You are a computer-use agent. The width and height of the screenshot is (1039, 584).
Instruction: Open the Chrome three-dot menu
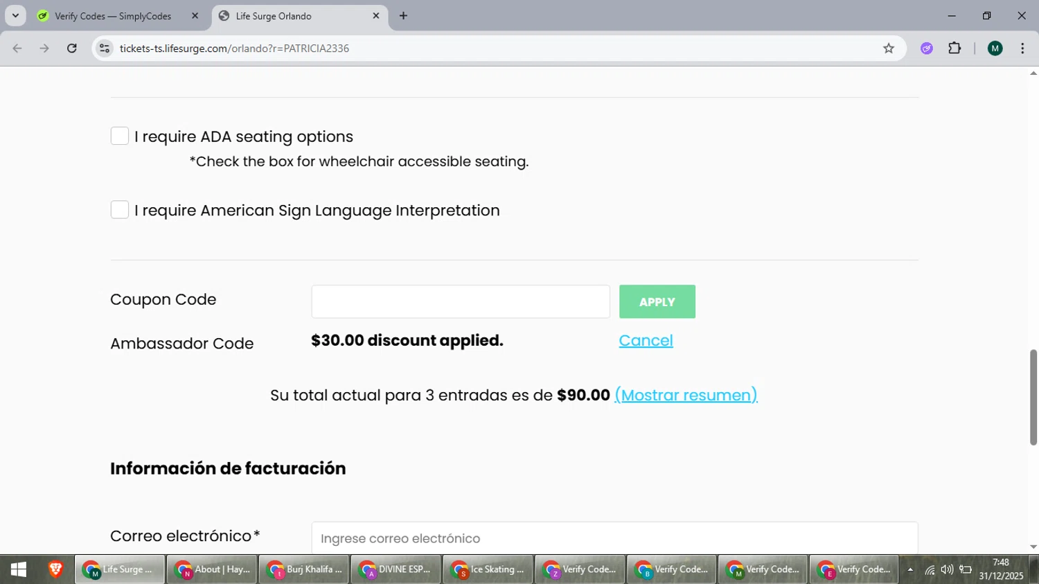coord(1022,48)
